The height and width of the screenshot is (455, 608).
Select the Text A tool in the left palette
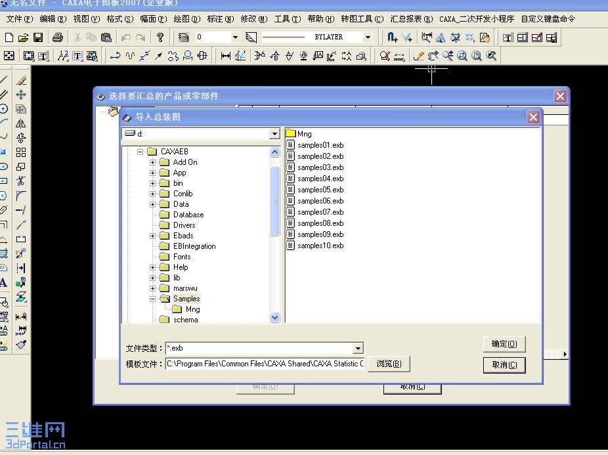pos(3,282)
